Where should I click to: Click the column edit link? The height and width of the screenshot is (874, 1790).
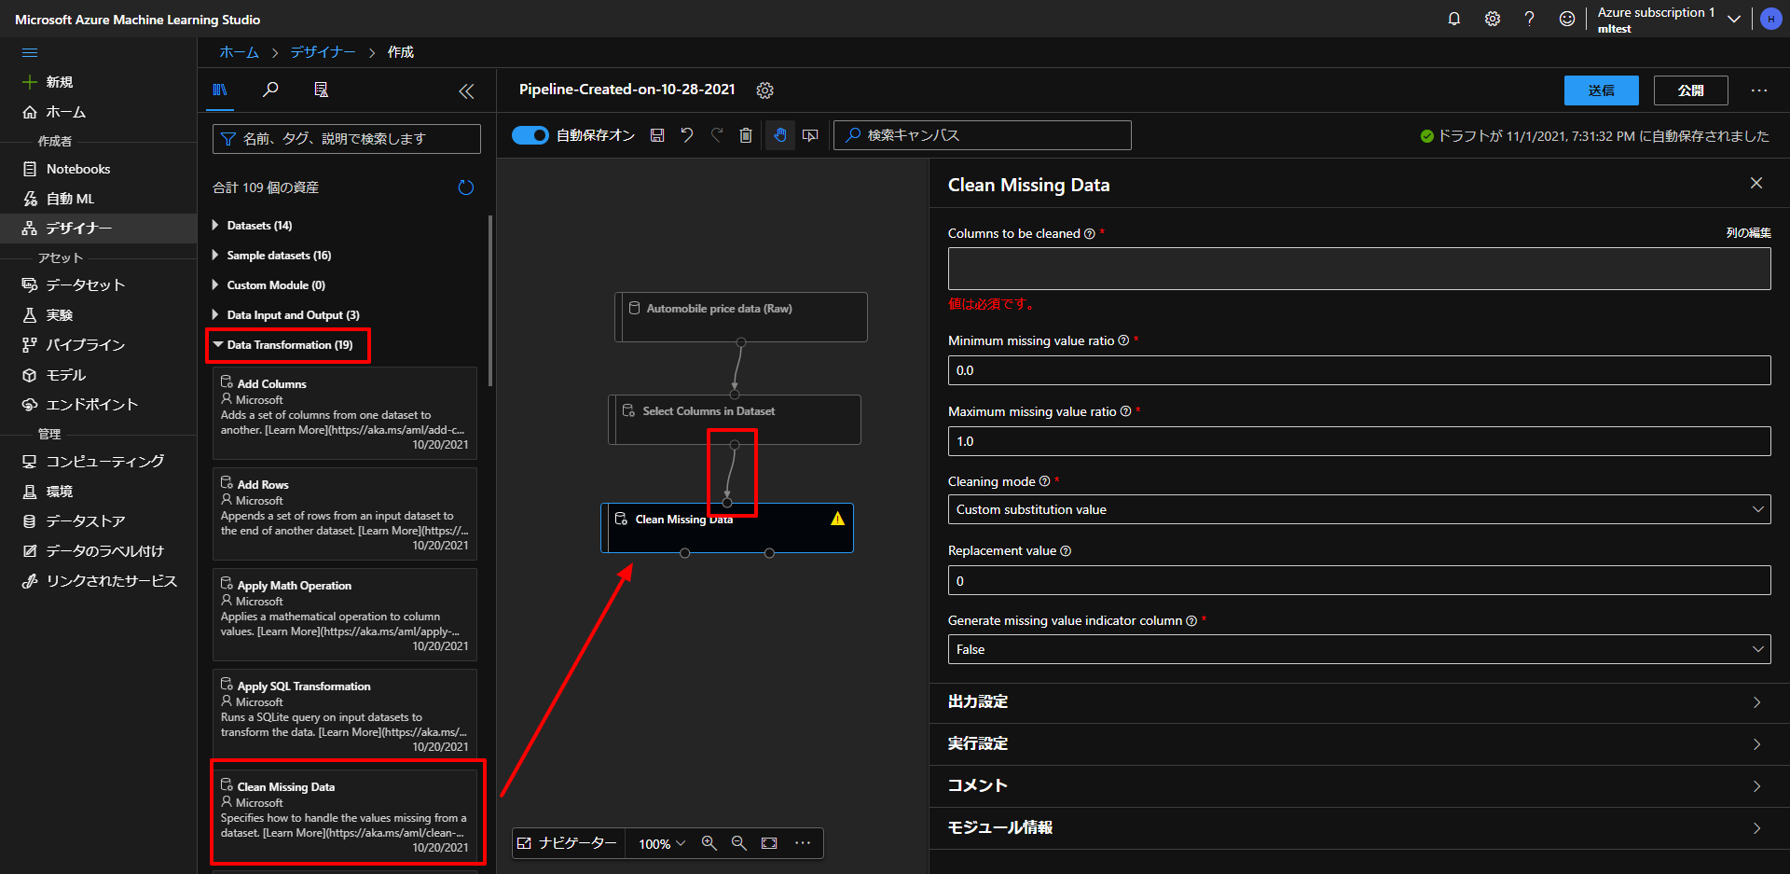point(1748,233)
